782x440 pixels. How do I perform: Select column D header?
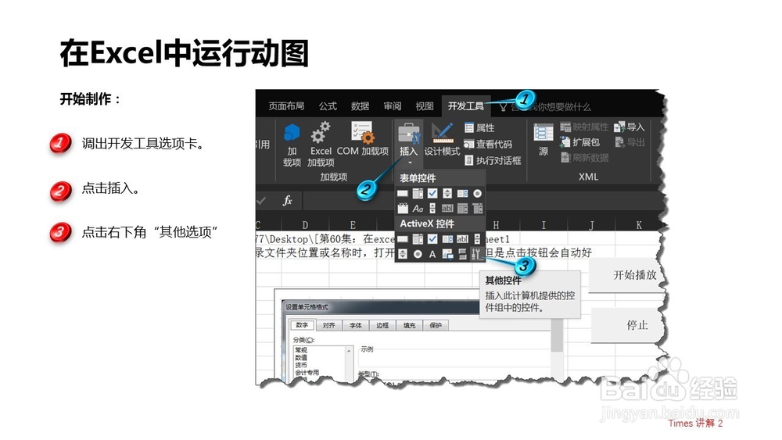(x=305, y=225)
